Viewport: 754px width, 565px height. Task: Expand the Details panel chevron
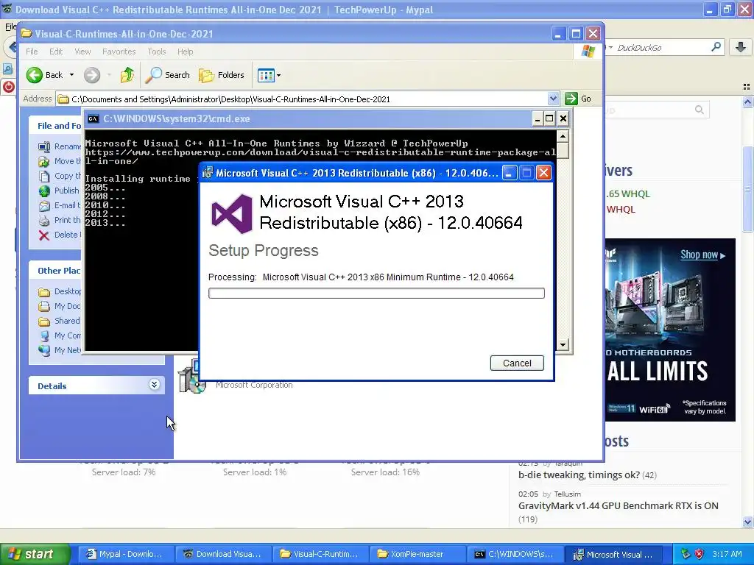(154, 384)
